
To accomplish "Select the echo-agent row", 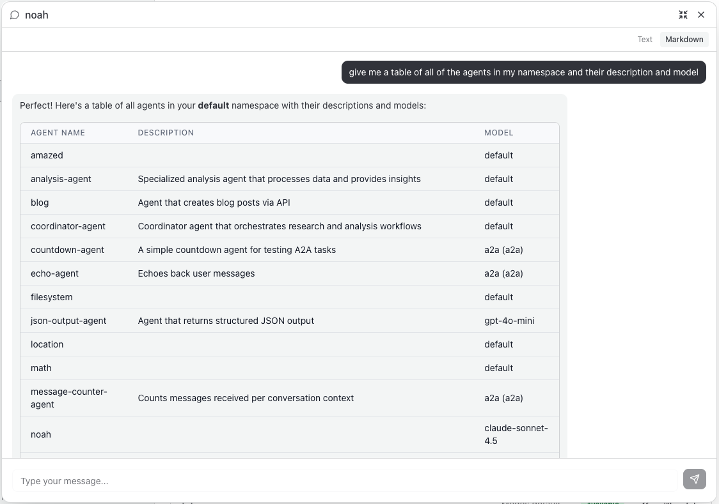I will [288, 273].
